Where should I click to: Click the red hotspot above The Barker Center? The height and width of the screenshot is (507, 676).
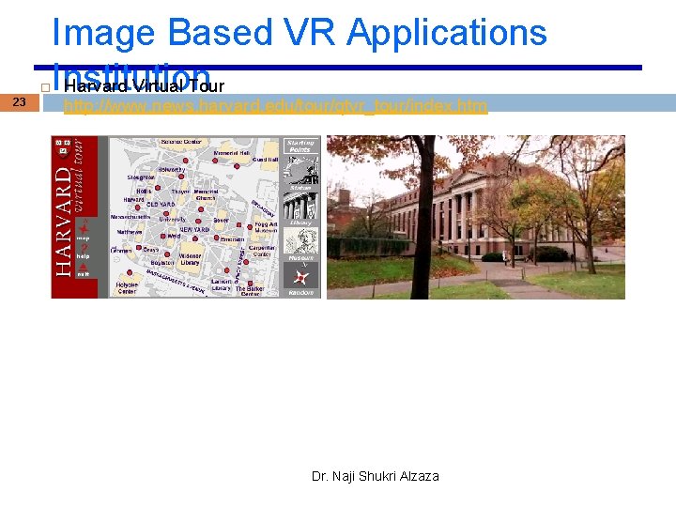[x=250, y=284]
